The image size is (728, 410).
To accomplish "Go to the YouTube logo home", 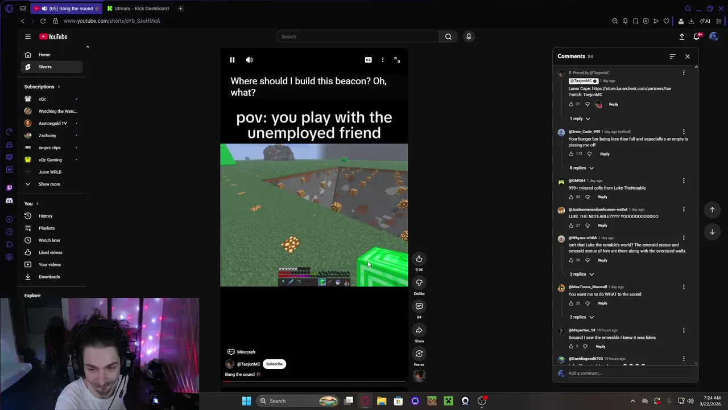I will [53, 36].
